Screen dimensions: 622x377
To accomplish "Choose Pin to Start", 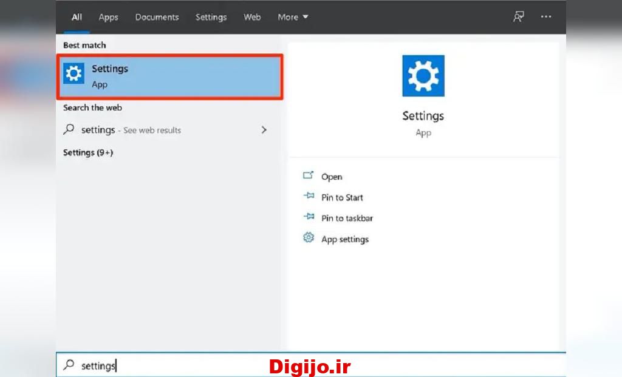I will pos(342,197).
